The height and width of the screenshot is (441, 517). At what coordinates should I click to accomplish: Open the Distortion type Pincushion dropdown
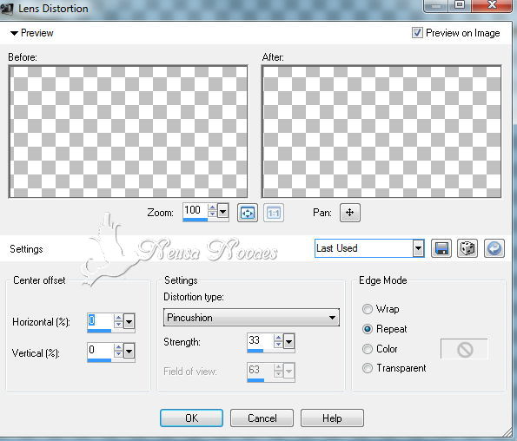(251, 318)
